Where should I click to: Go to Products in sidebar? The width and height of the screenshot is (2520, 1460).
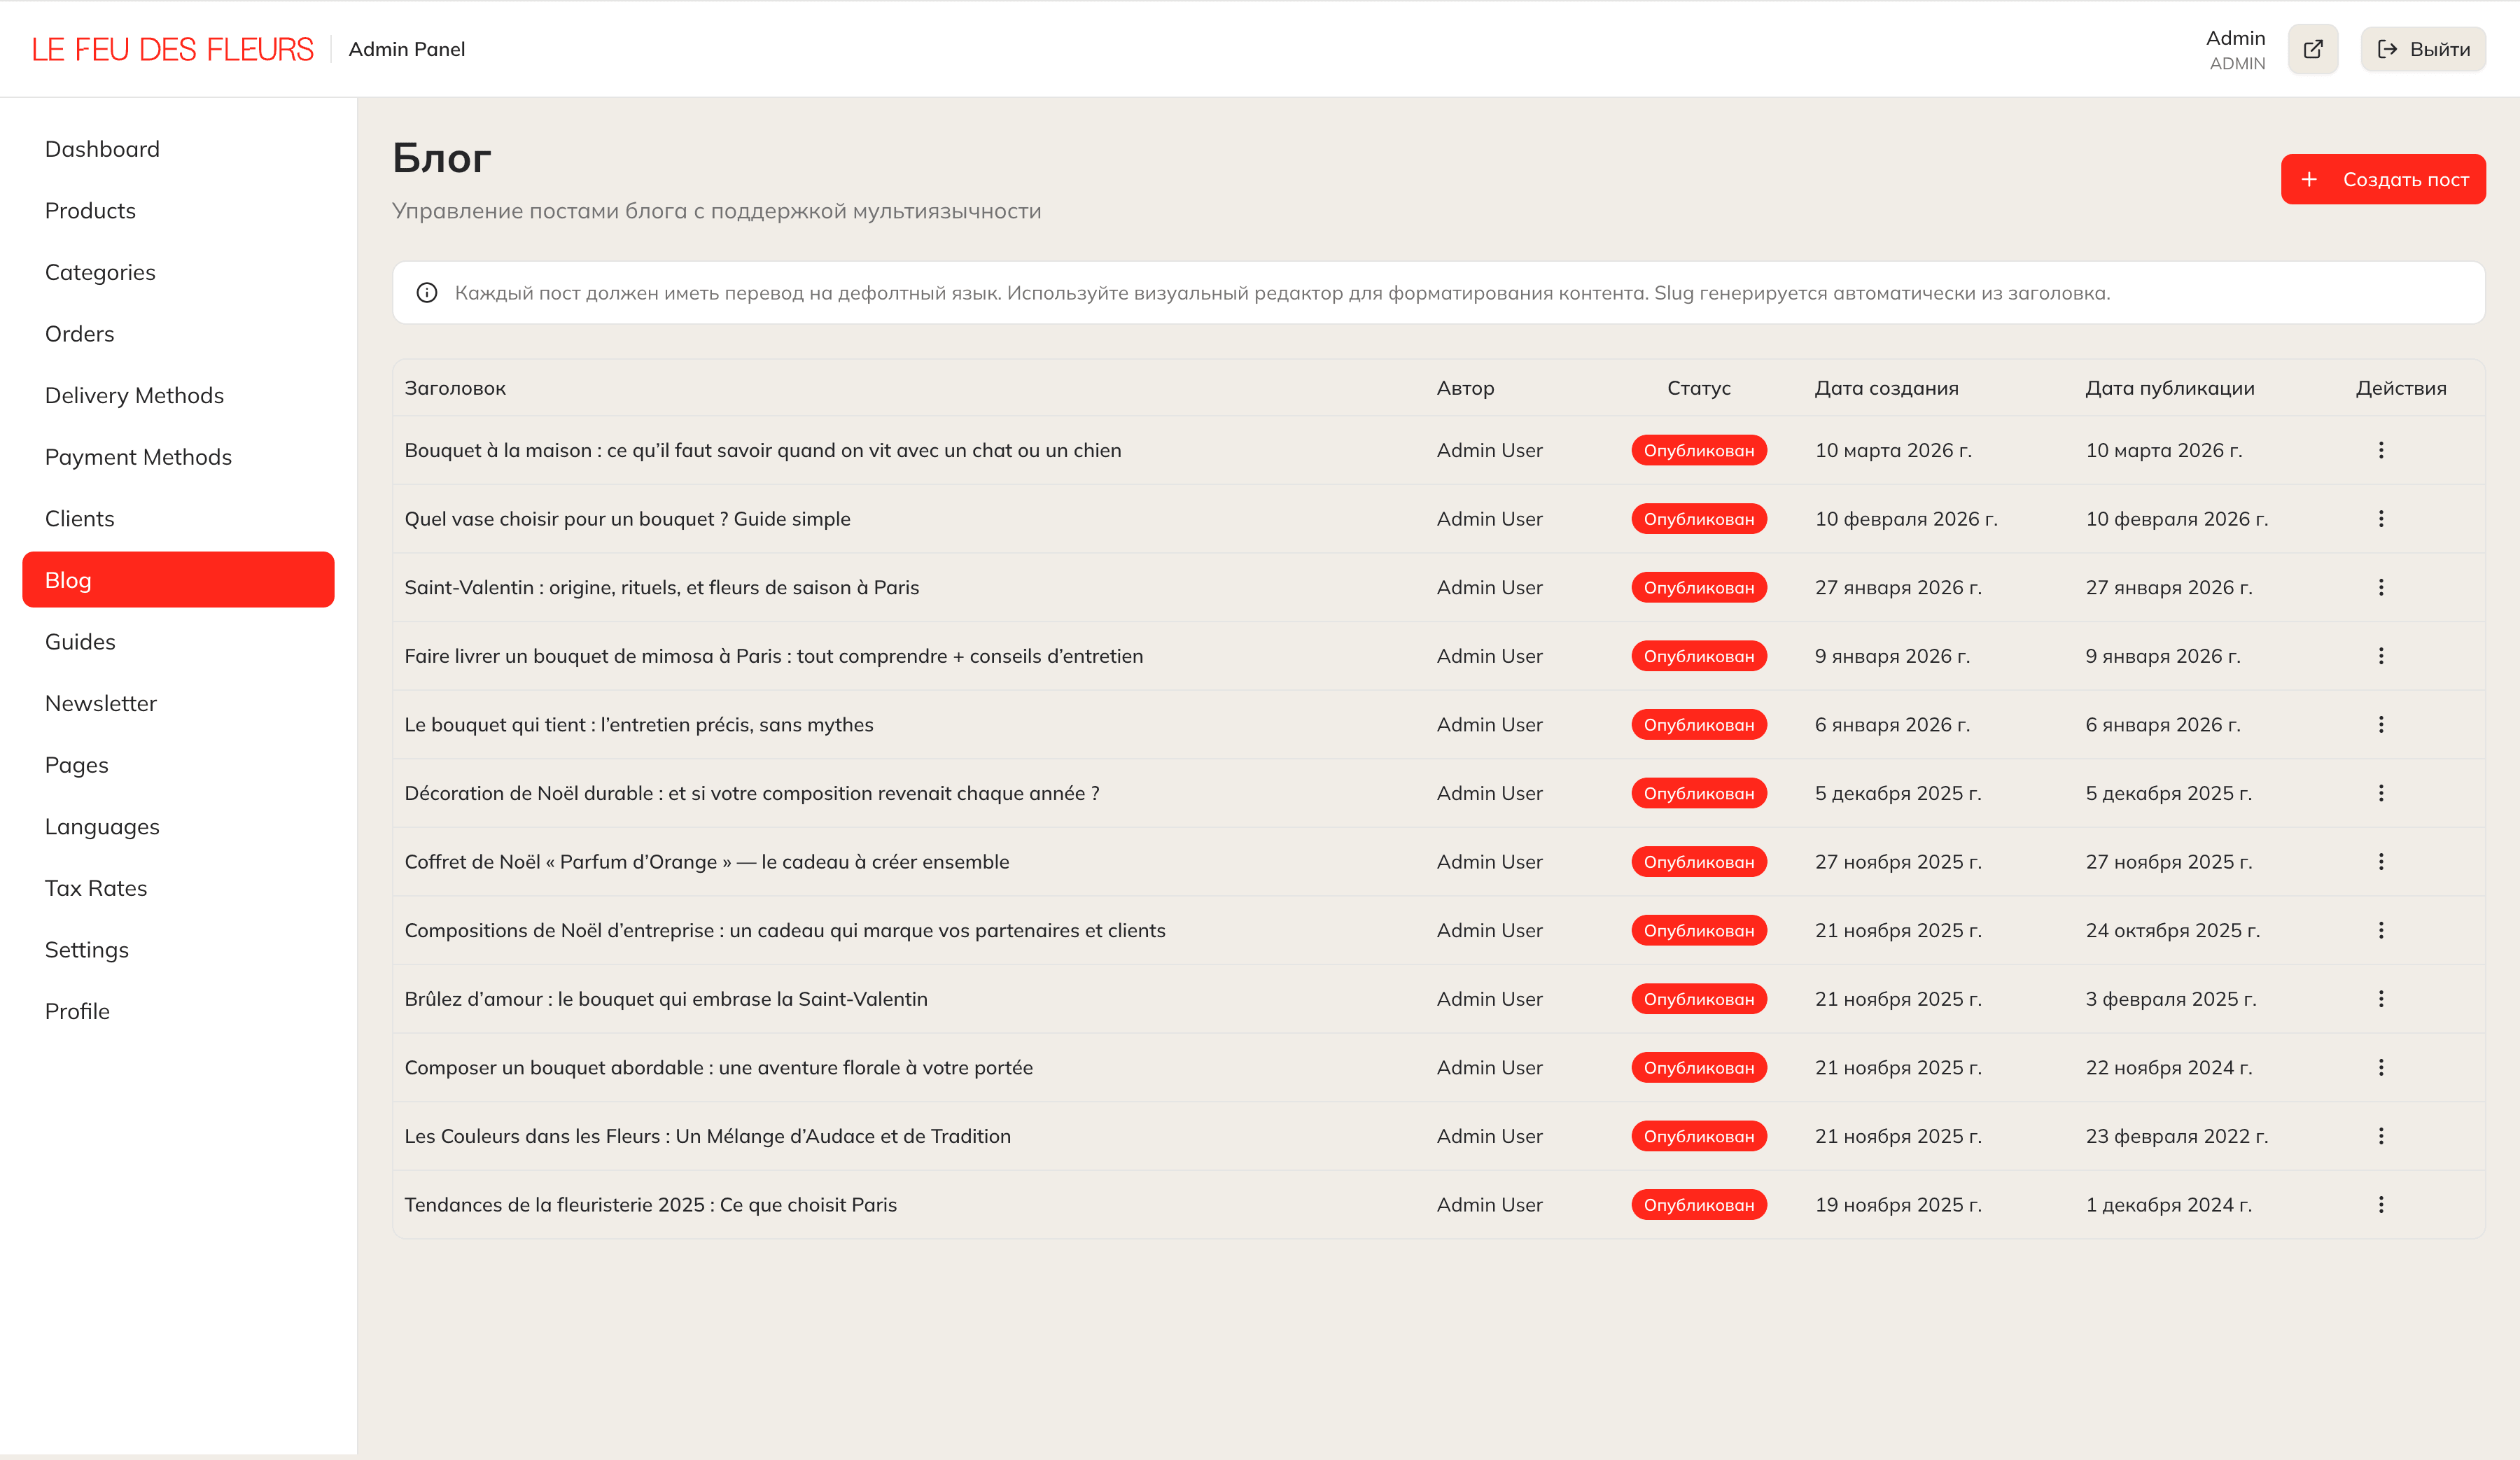pyautogui.click(x=90, y=211)
